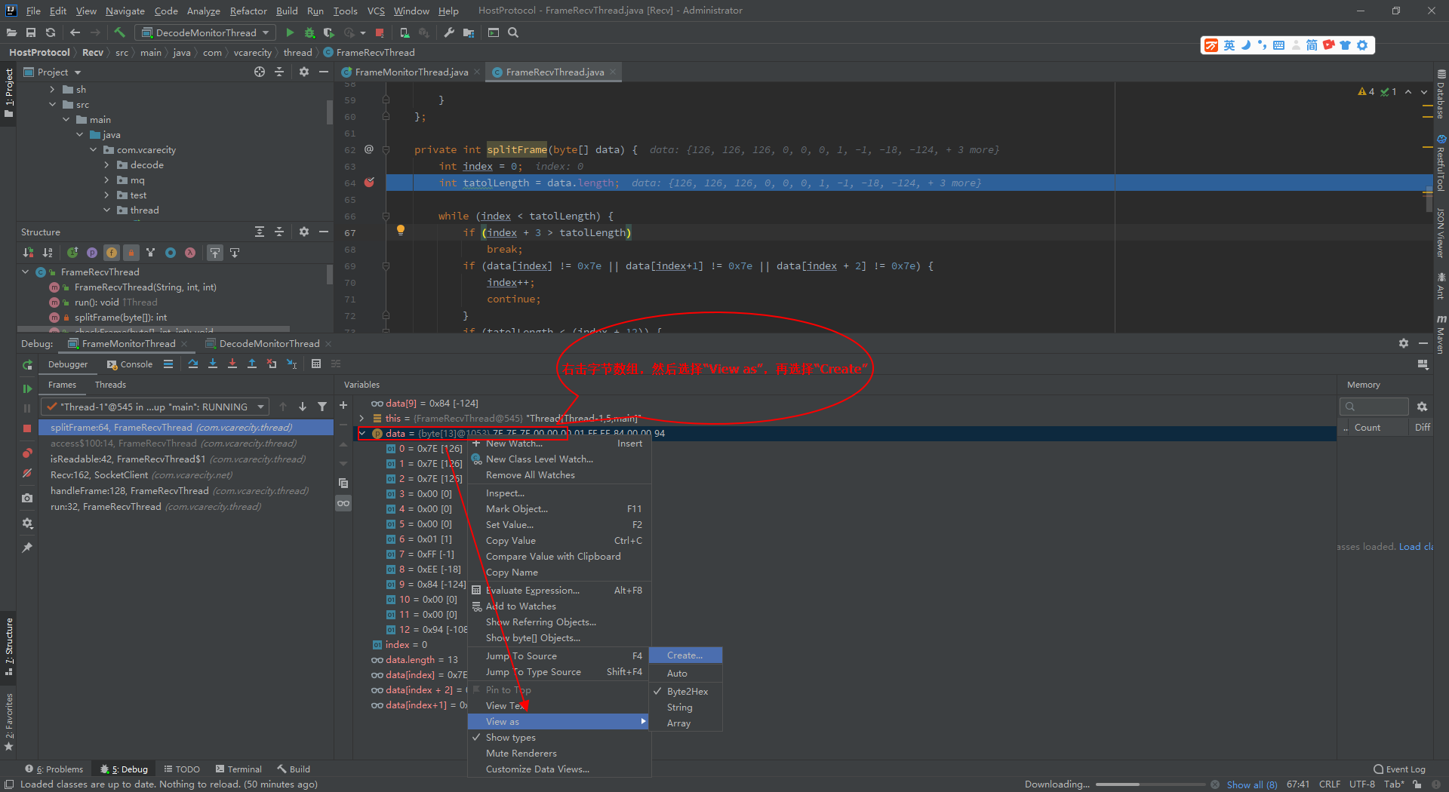The height and width of the screenshot is (792, 1449).
Task: Collapse the data byte array variable node
Action: pos(363,433)
